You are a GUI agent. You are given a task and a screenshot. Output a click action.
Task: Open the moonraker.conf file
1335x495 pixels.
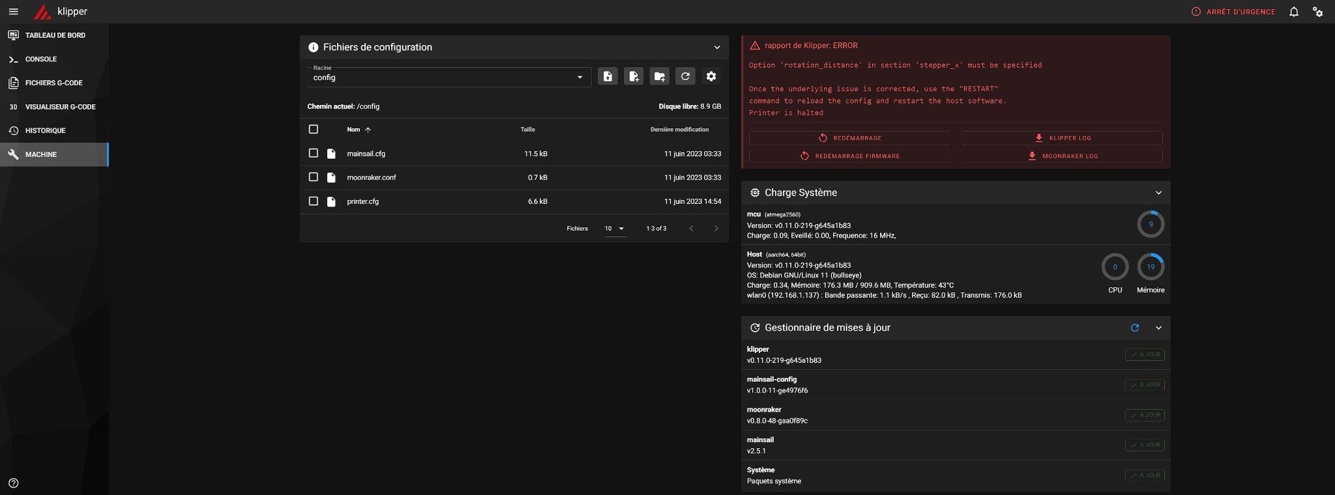(371, 177)
